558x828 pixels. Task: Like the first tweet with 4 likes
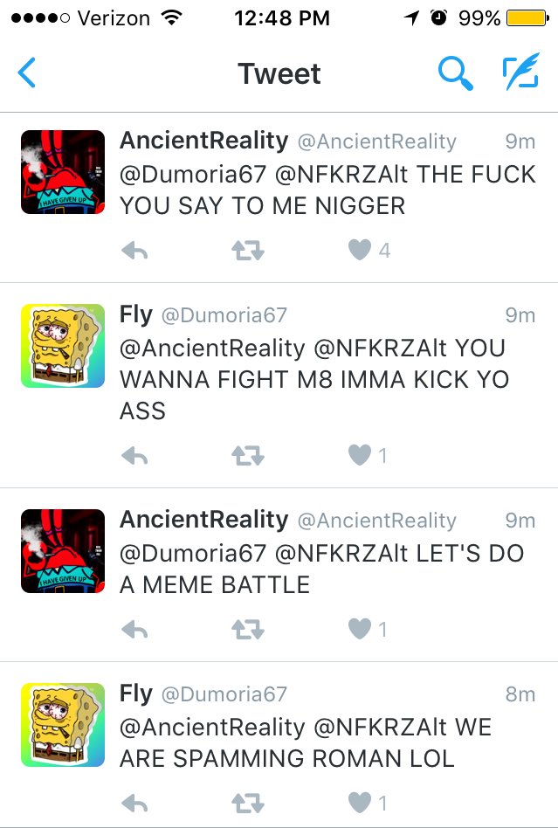point(360,250)
